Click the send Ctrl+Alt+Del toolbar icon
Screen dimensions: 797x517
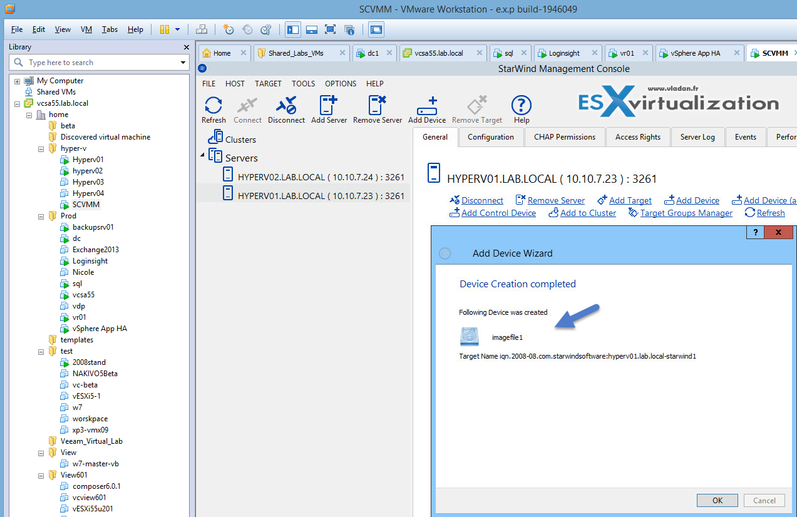click(201, 29)
